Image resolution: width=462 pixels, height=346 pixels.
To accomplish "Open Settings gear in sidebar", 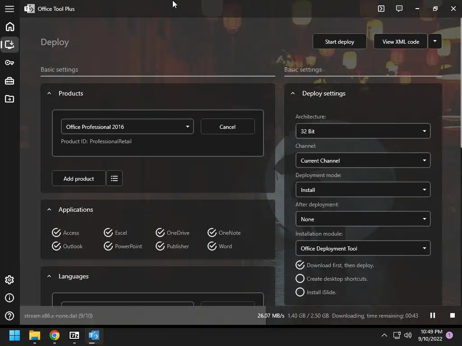I will 9,280.
